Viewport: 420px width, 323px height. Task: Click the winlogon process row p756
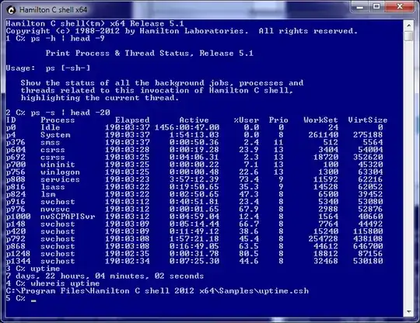click(x=194, y=172)
